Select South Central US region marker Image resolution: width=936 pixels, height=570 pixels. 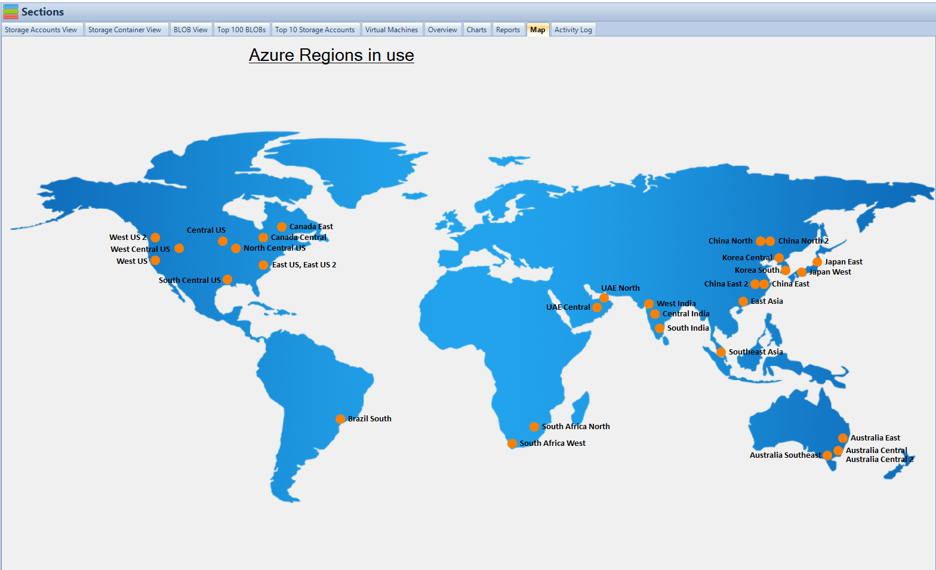[x=227, y=279]
